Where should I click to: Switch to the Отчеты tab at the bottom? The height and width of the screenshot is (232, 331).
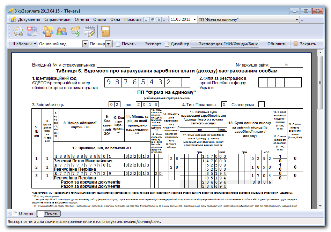[x=23, y=214]
